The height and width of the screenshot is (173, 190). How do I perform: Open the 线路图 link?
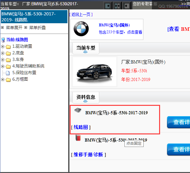(81, 127)
